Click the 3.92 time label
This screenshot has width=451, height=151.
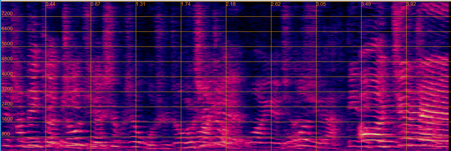coord(411,4)
